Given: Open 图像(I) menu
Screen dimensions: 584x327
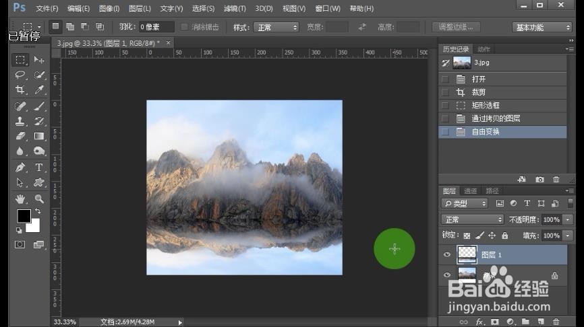Looking at the screenshot, I should pos(109,8).
